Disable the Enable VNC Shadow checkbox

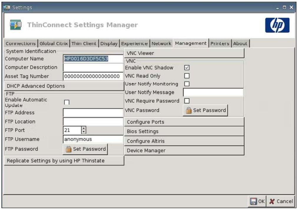187,68
